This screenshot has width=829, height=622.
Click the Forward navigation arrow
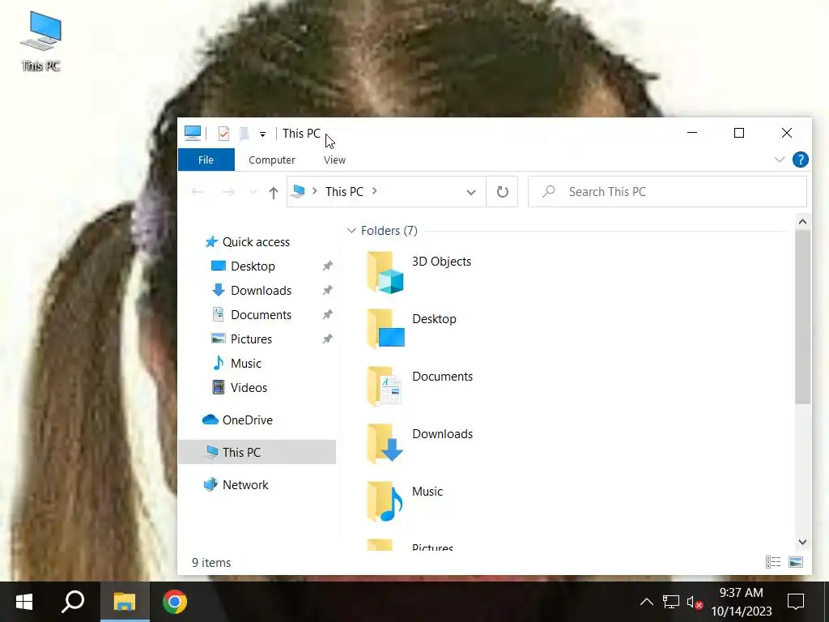pos(228,192)
